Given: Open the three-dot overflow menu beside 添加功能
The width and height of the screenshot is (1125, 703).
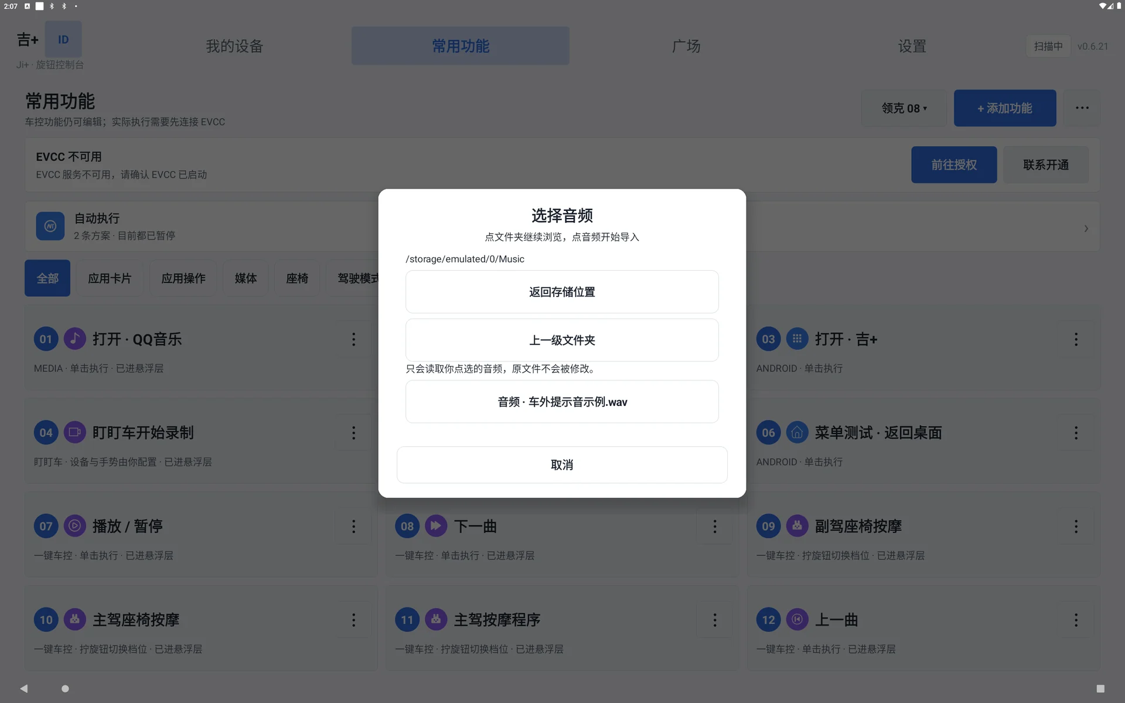Looking at the screenshot, I should (1082, 108).
